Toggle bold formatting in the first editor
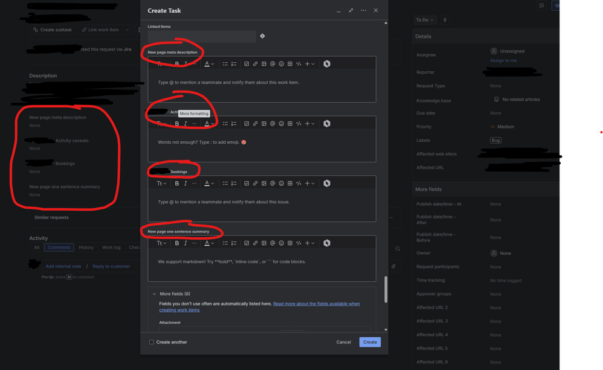The height and width of the screenshot is (370, 603). (176, 63)
